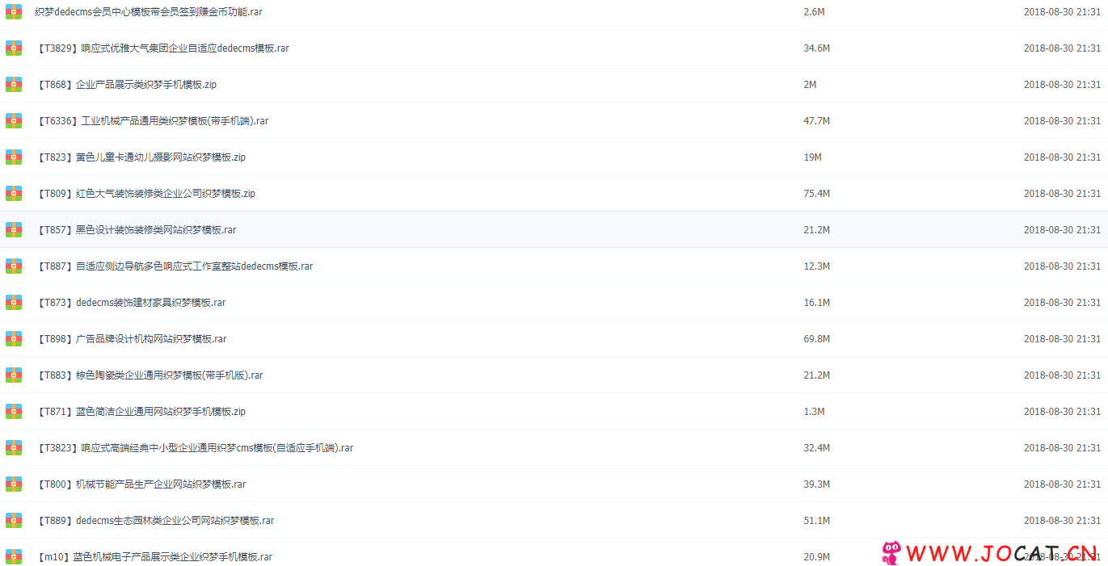This screenshot has width=1108, height=566.
Task: Select 【T823】黄色儿童卡通幼儿摄影网站织梦模板.zip
Action: (x=141, y=157)
